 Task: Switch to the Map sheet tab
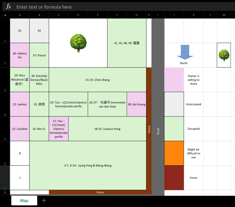point(24,200)
